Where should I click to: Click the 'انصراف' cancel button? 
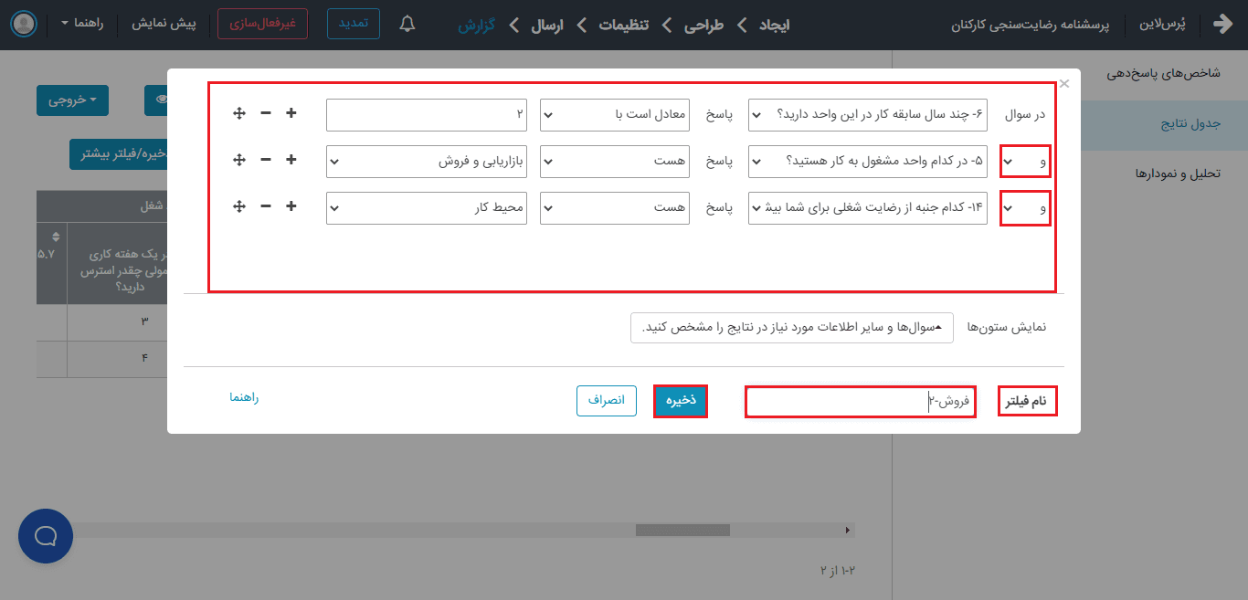(606, 401)
